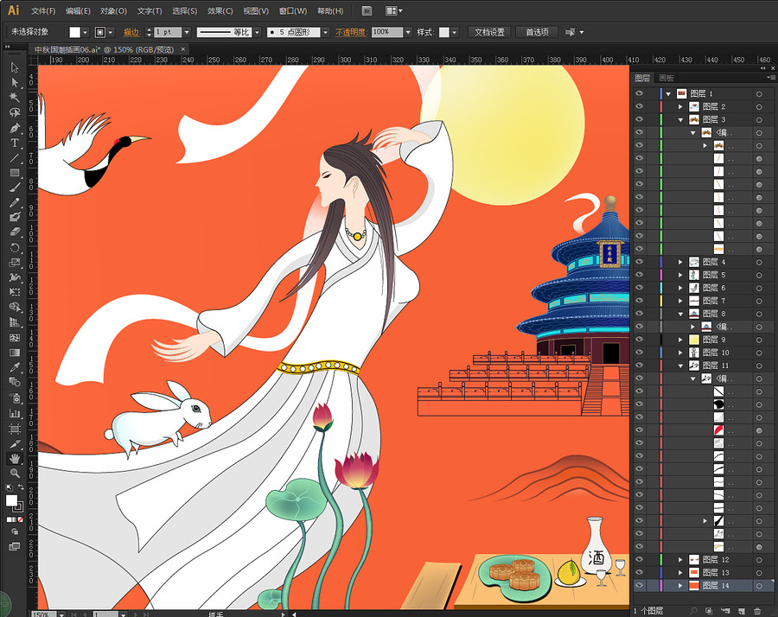The width and height of the screenshot is (778, 617).
Task: Click the Delete Selection trash icon
Action: pos(757,611)
